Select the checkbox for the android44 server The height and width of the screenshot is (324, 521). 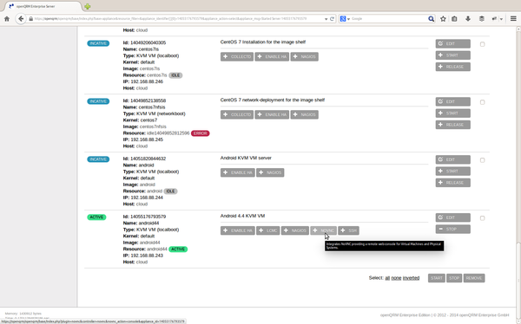482,218
